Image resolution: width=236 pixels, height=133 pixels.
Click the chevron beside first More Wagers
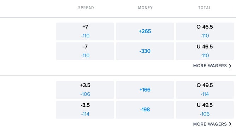(x=230, y=66)
